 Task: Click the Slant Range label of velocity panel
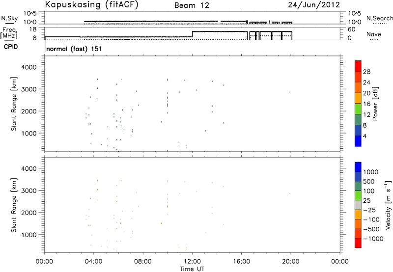[x=14, y=205]
